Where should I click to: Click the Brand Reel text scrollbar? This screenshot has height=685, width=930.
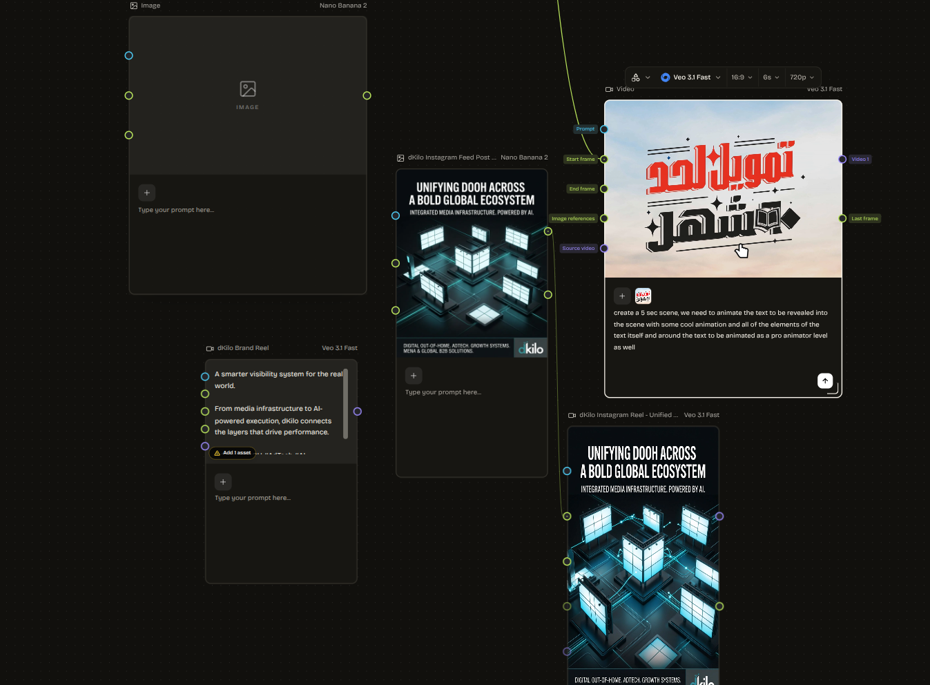click(345, 404)
